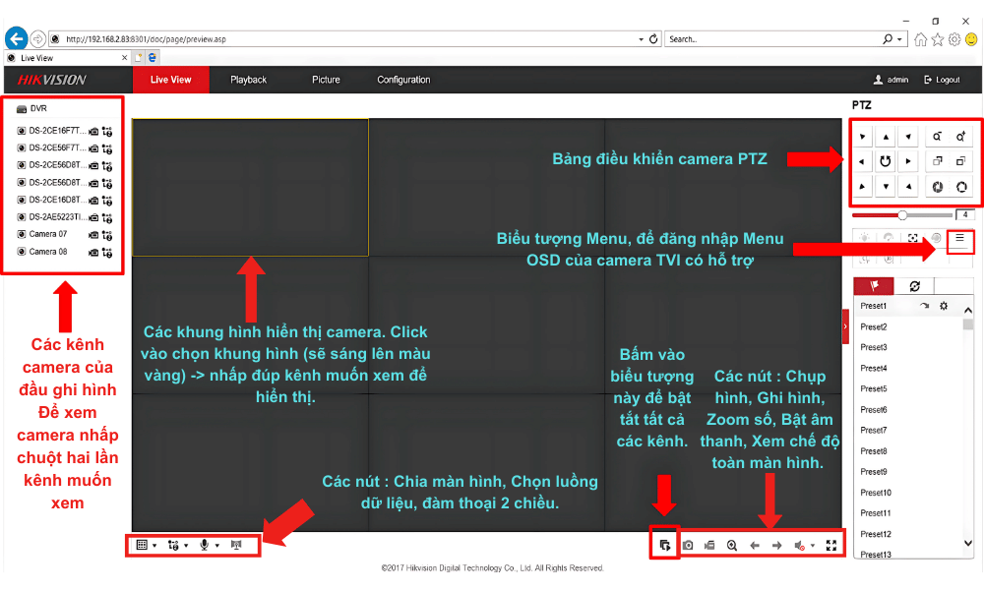The width and height of the screenshot is (984, 590).
Task: Start all channels live view
Action: pyautogui.click(x=664, y=546)
